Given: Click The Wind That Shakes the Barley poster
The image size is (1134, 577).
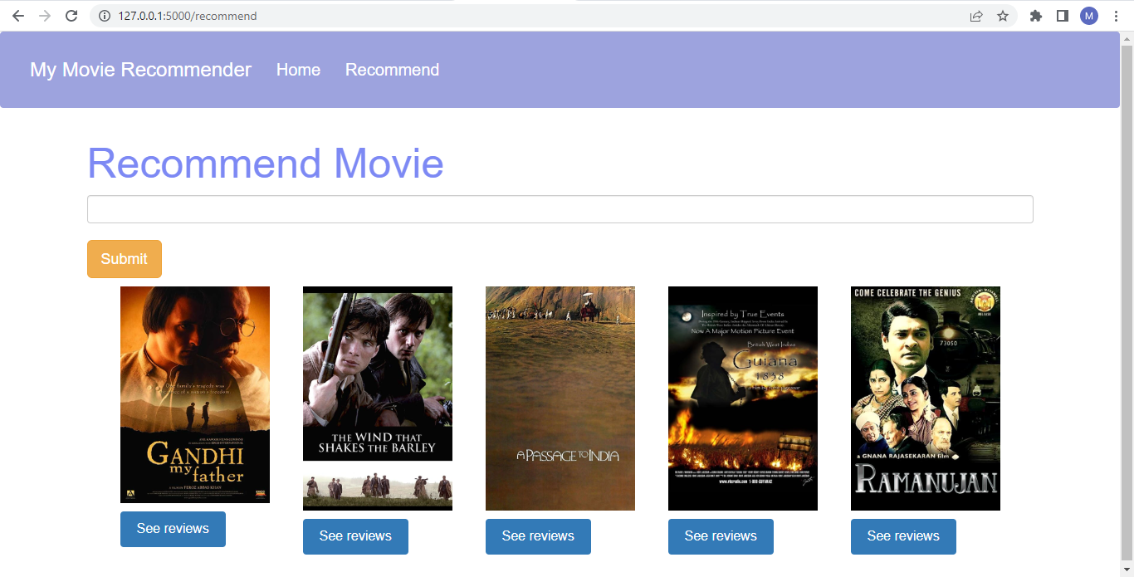Looking at the screenshot, I should coord(378,374).
